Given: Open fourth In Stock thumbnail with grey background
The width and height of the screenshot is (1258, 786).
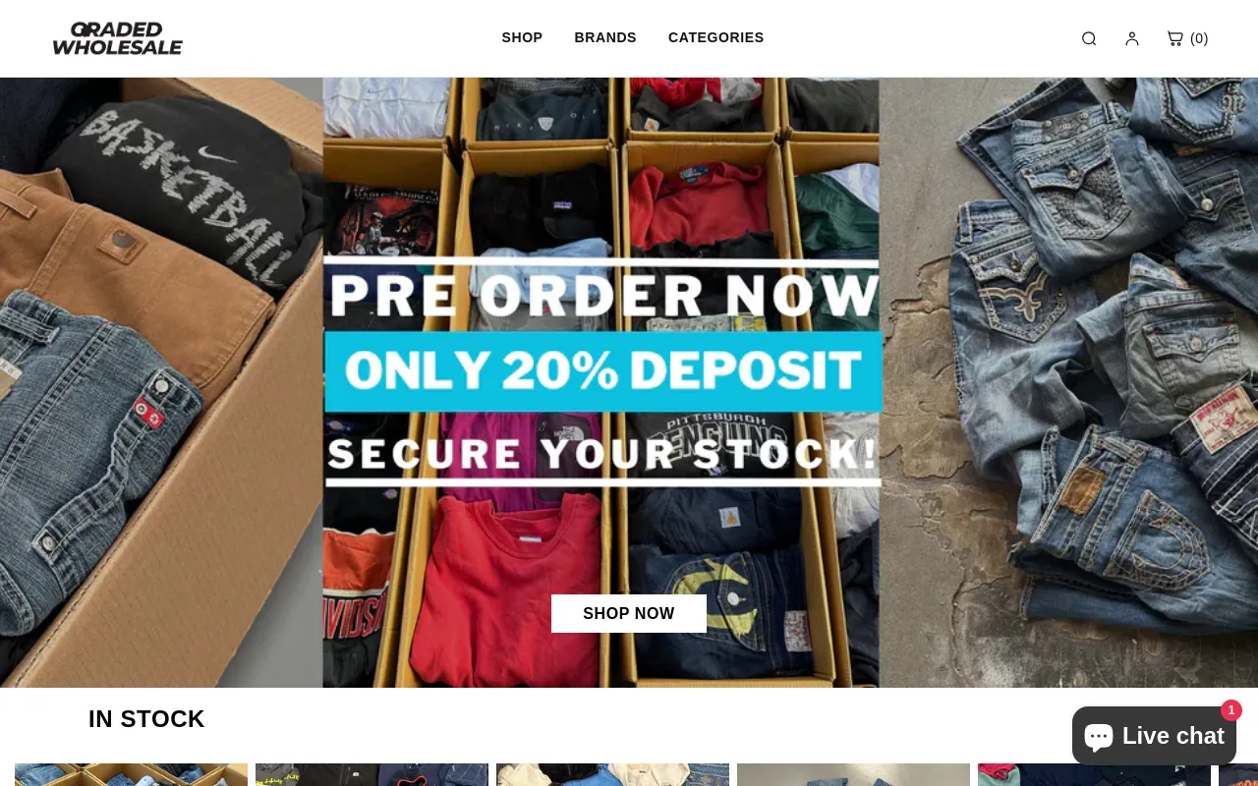Looking at the screenshot, I should pyautogui.click(x=853, y=775).
